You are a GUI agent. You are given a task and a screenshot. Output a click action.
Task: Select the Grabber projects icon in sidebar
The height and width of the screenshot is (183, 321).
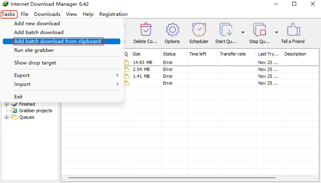click(x=14, y=111)
